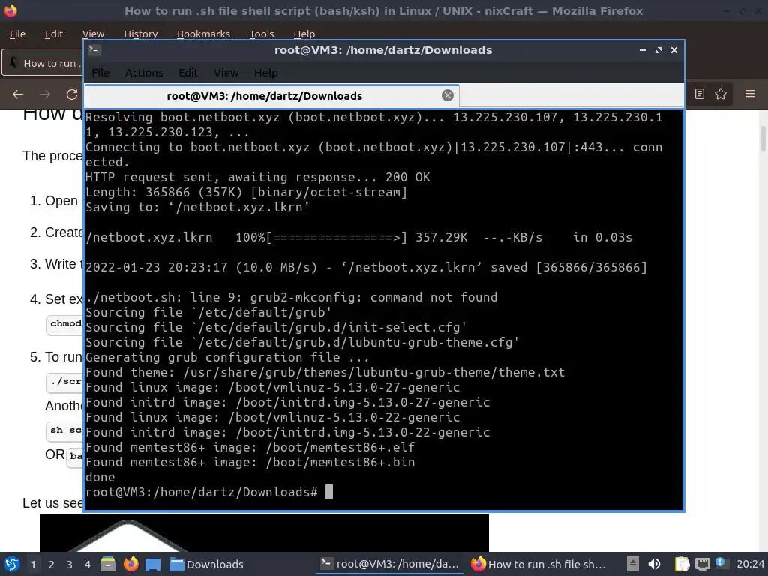Click the terminal window title icon
This screenshot has height=576, width=768.
[x=94, y=50]
